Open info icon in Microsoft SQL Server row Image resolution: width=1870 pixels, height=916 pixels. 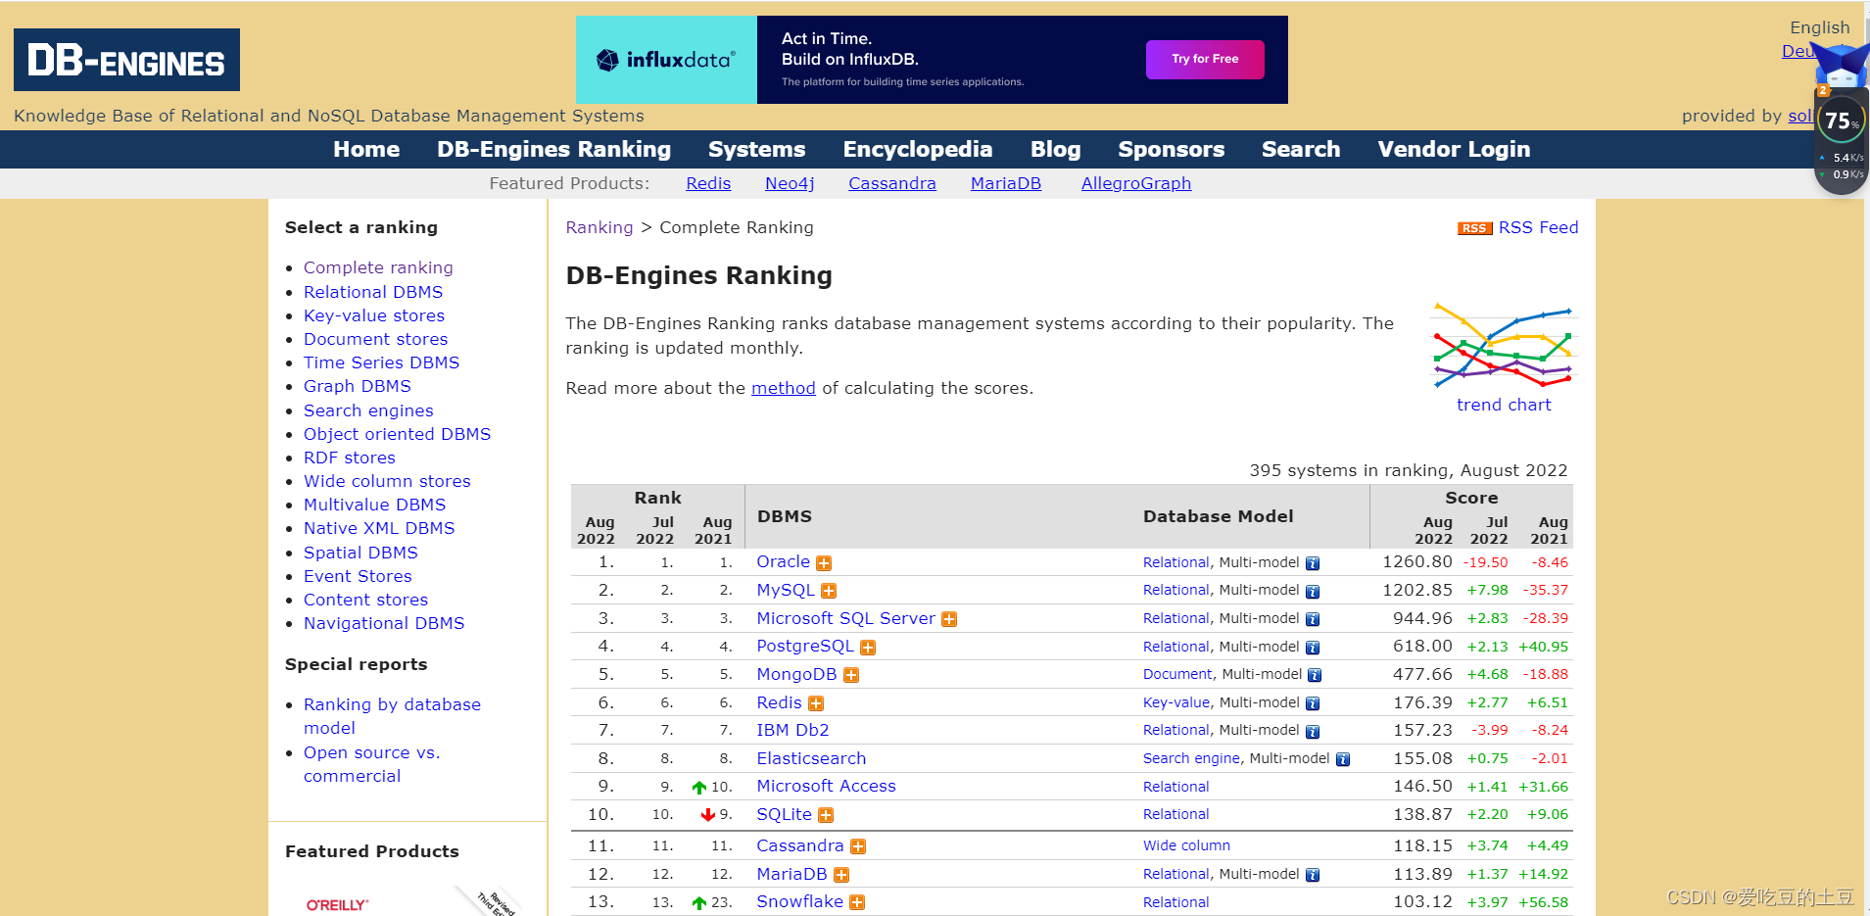1313,619
